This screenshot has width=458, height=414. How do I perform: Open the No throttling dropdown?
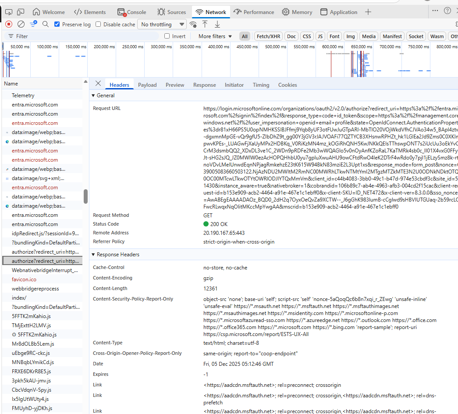162,25
